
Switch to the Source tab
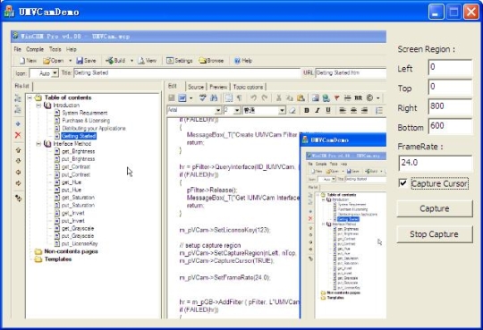tap(196, 87)
